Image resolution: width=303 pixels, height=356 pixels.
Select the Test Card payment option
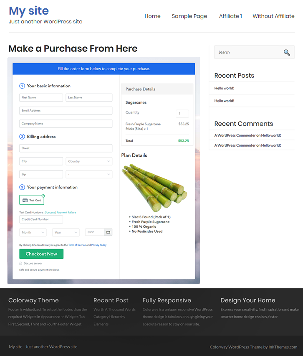click(32, 200)
